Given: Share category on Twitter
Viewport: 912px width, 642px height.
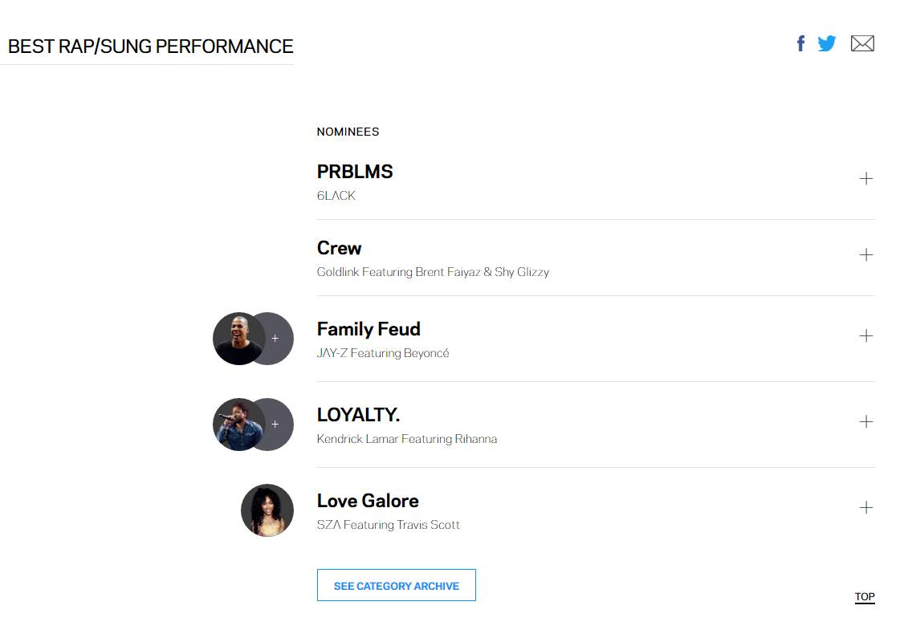Looking at the screenshot, I should point(827,44).
